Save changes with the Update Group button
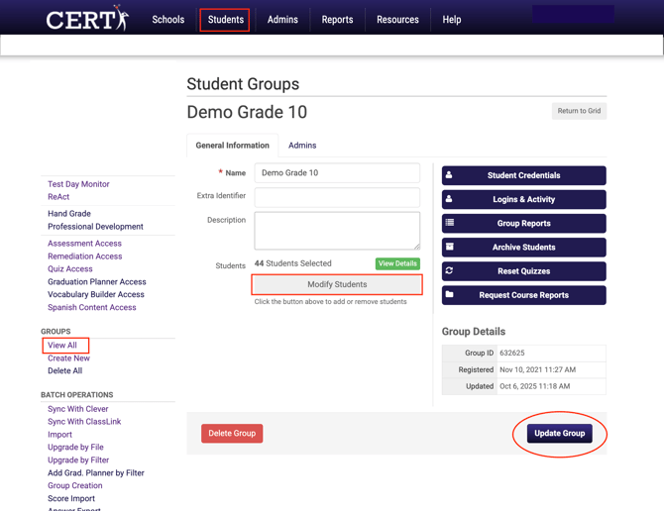The width and height of the screenshot is (664, 511). click(559, 433)
